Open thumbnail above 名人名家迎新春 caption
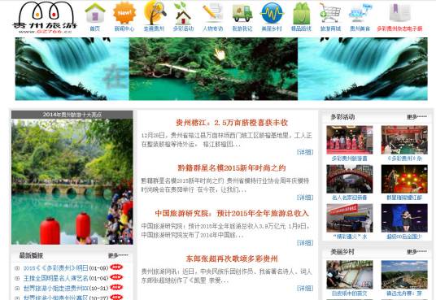The height and width of the screenshot is (300, 436). [350, 179]
